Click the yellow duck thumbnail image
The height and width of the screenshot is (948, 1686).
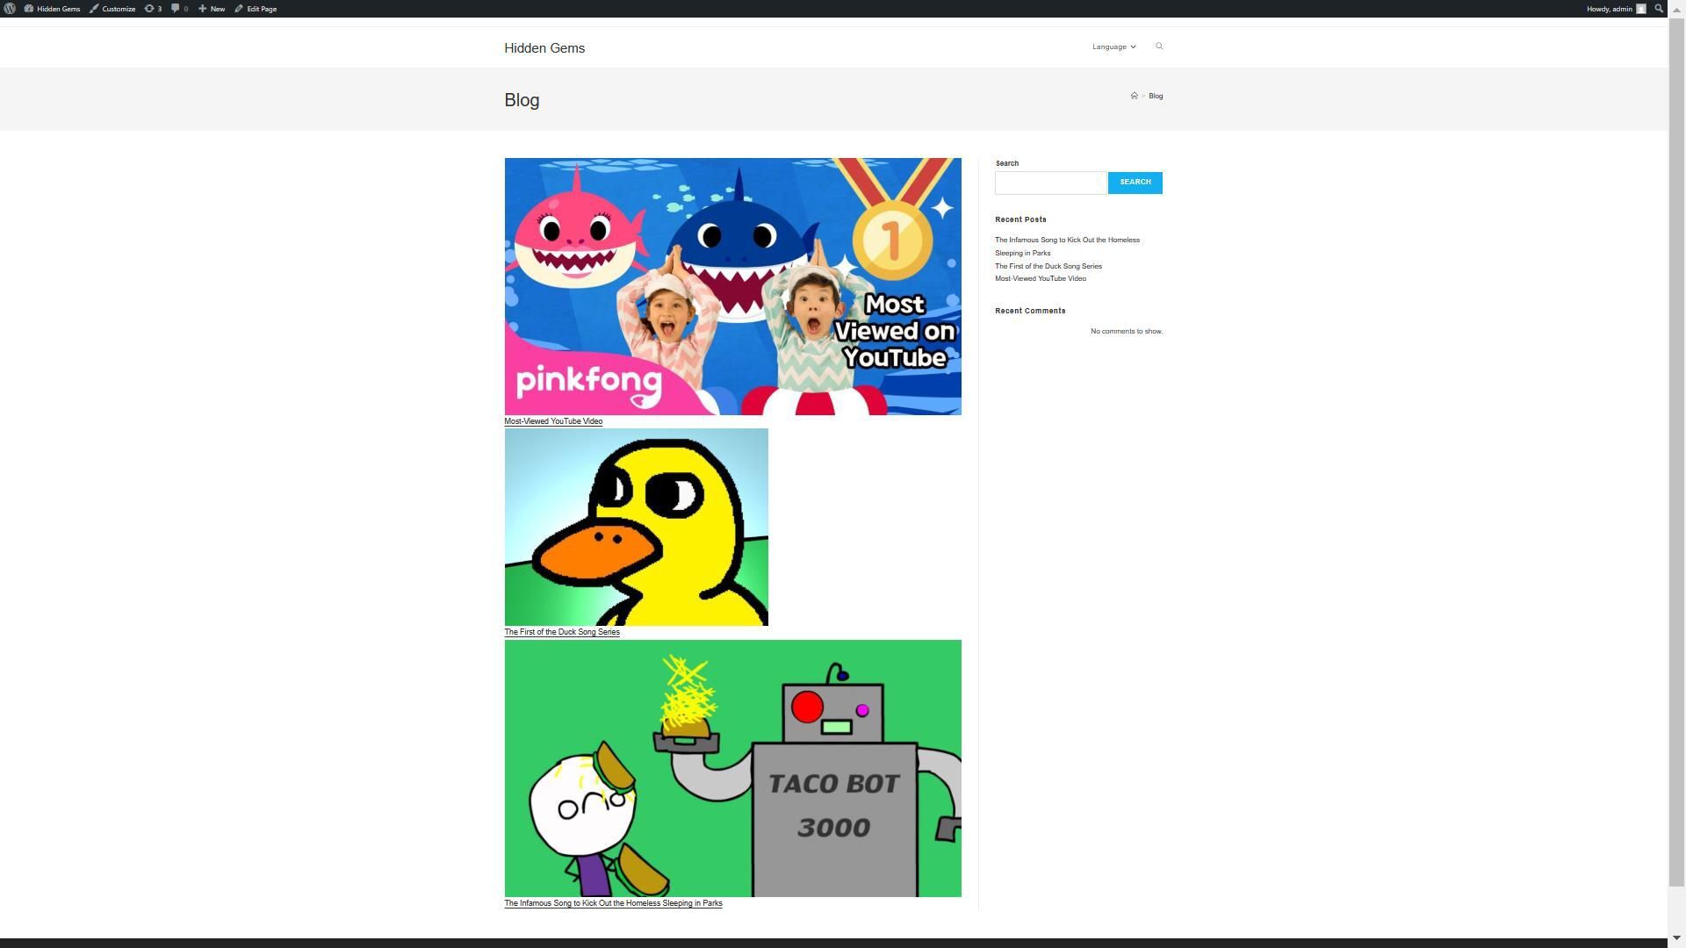[636, 527]
